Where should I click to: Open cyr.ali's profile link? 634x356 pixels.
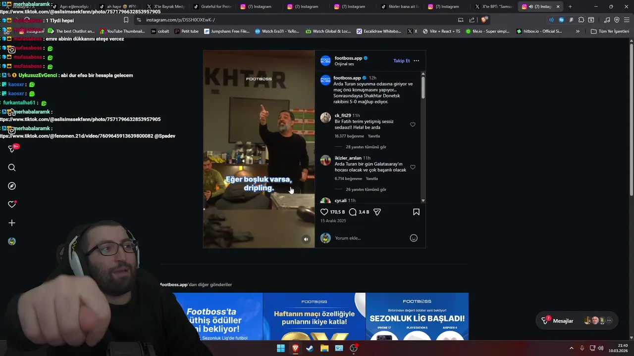[x=340, y=201]
